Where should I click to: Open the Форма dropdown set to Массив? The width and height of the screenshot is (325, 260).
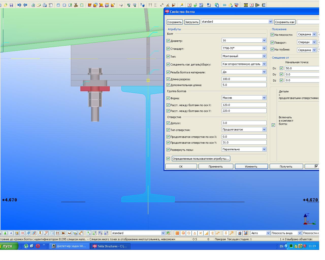264,98
